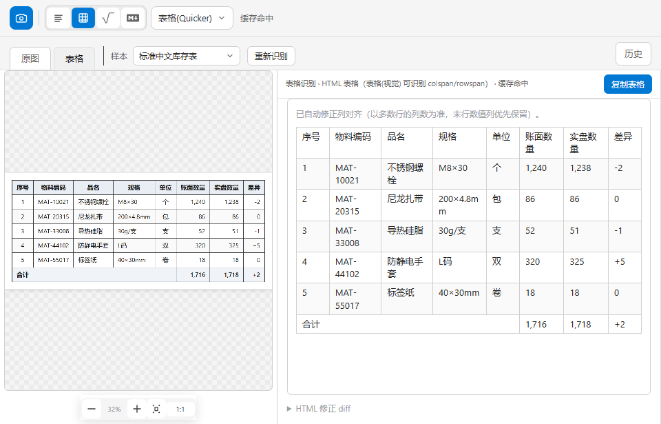
Task: Select the plain text recognition mode icon
Action: tap(58, 18)
